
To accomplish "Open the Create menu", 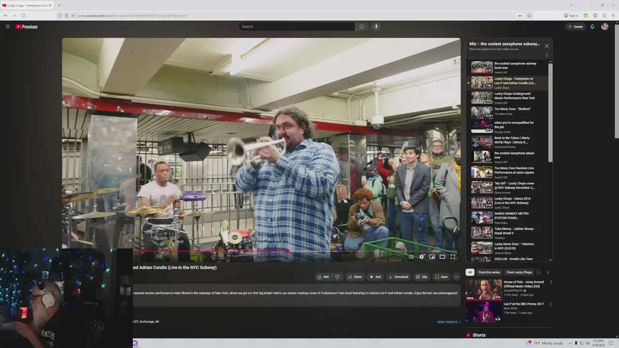I will click(575, 27).
